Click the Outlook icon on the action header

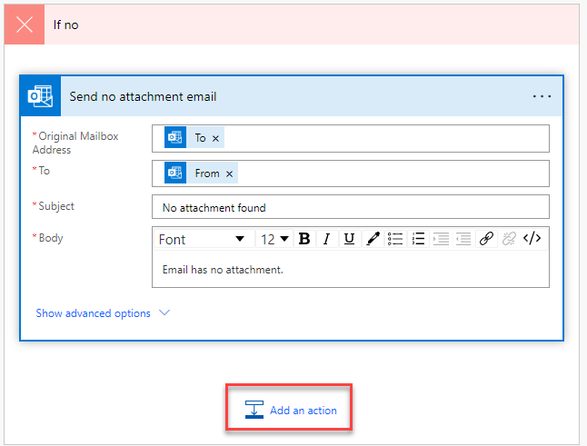[40, 96]
